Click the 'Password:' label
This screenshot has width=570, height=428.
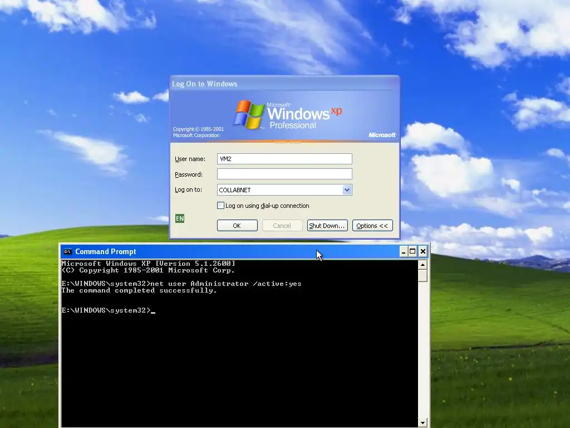[x=189, y=174]
